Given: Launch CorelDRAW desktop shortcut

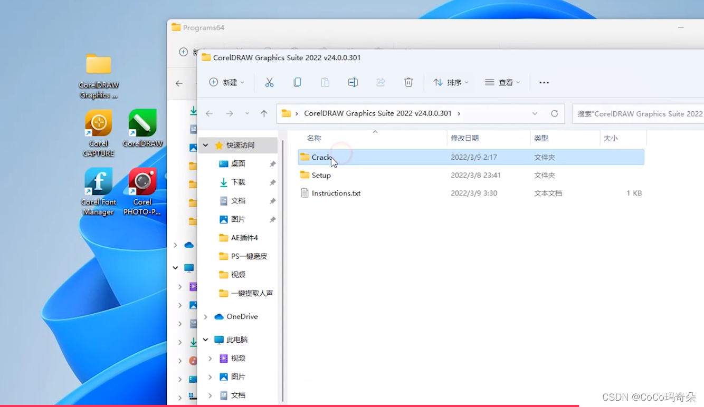Looking at the screenshot, I should click(142, 128).
